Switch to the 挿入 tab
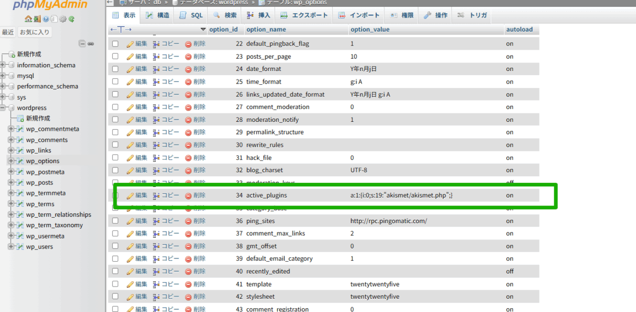Image resolution: width=636 pixels, height=312 pixels. coord(259,15)
